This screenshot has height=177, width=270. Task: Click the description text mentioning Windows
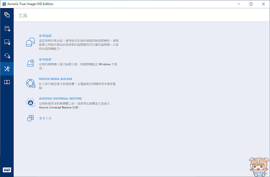(x=78, y=66)
